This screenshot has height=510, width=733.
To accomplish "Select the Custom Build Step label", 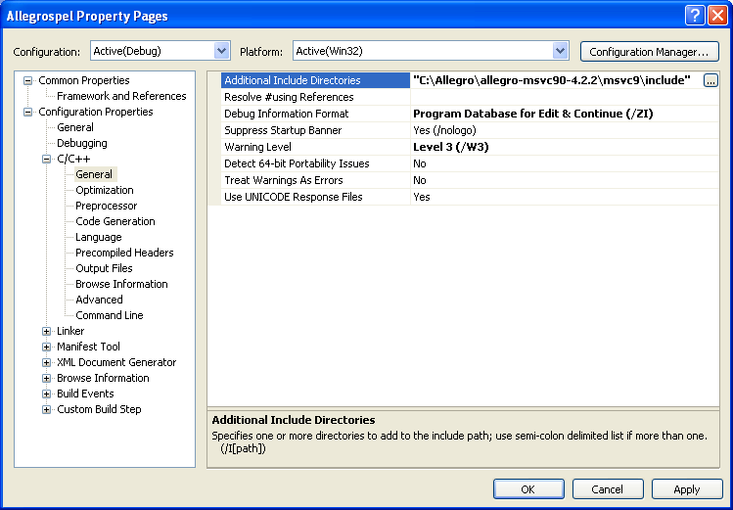I will coord(99,409).
